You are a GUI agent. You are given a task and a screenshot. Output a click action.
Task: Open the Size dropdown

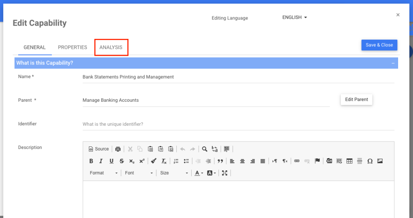click(174, 173)
